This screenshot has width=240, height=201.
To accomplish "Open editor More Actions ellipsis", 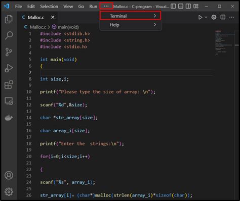I will [231, 17].
